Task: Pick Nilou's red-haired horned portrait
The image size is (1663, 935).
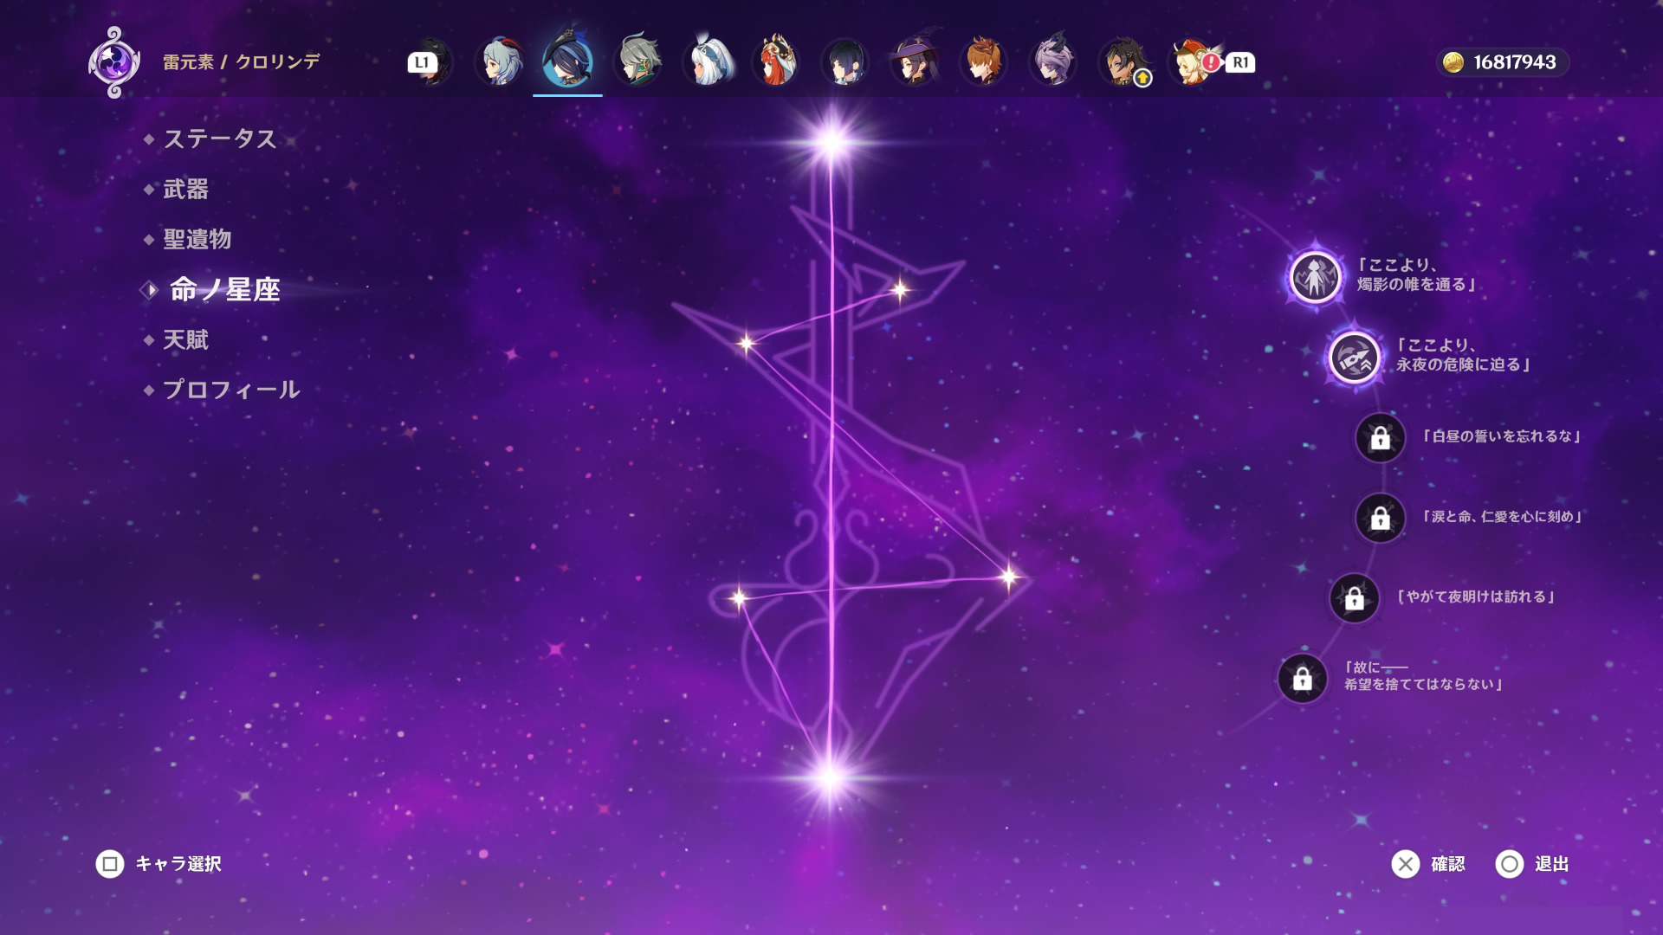Action: click(x=776, y=61)
